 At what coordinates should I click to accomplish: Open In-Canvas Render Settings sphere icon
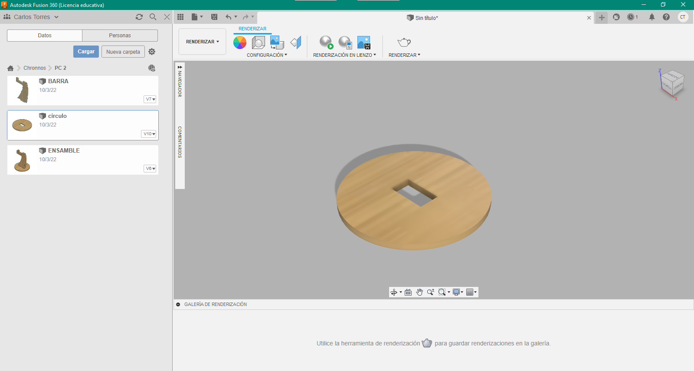[345, 42]
